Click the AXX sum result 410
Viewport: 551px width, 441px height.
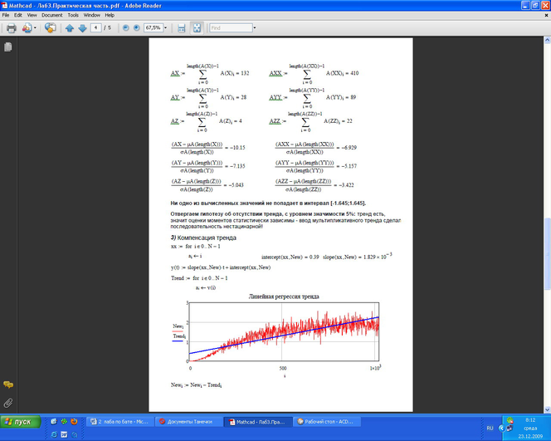point(354,73)
